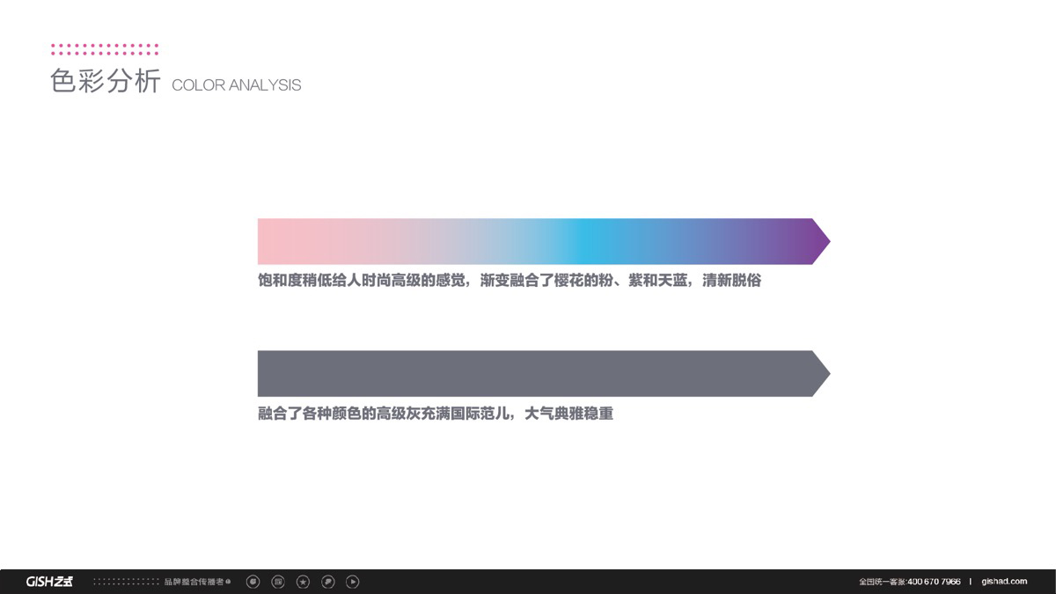Click the pink dotted line above title

(x=105, y=48)
